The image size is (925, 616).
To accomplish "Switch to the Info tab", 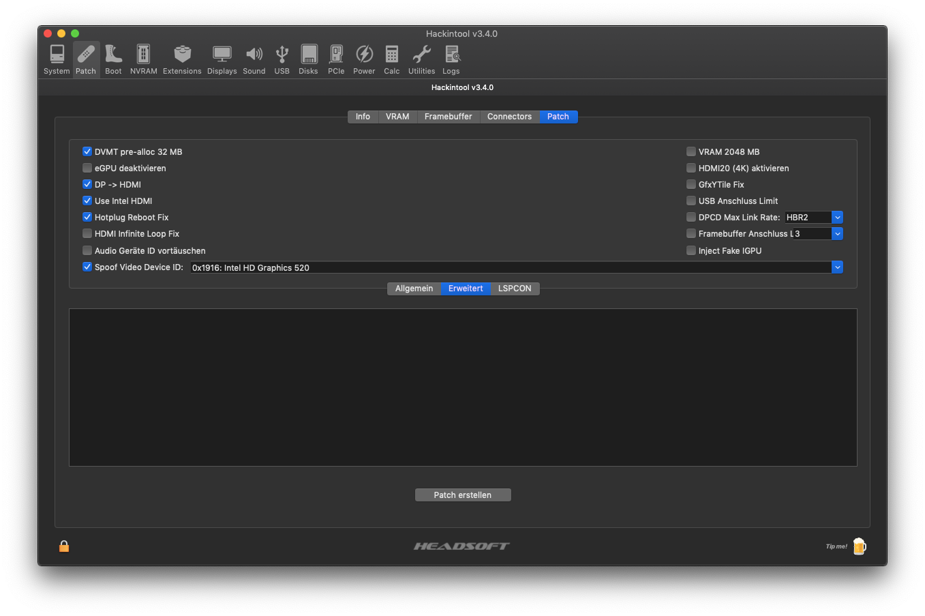I will click(363, 117).
